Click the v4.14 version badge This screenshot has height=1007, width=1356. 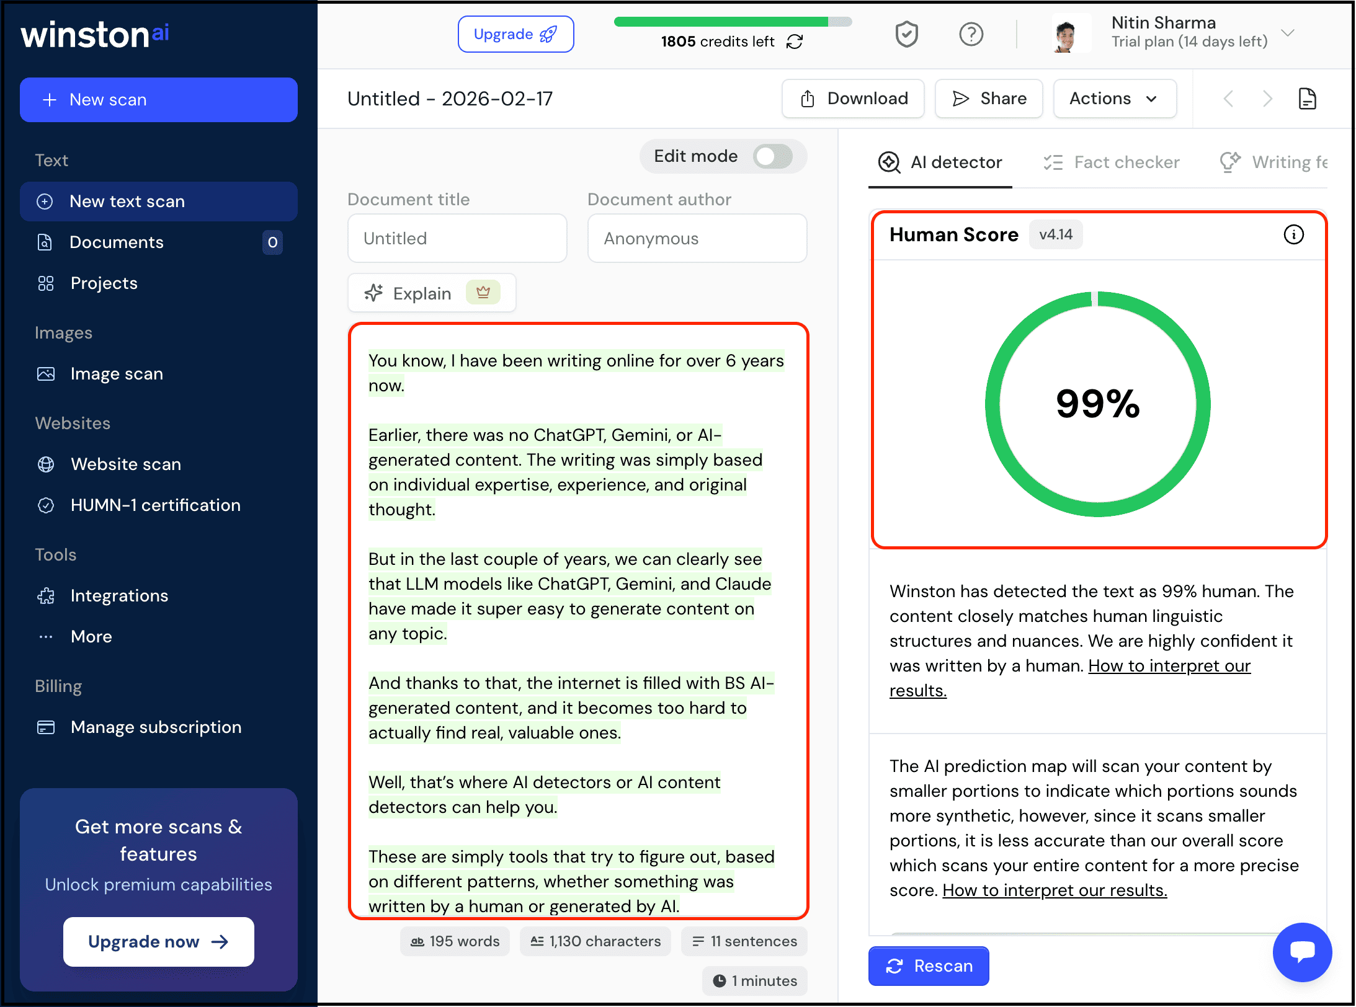pos(1056,234)
